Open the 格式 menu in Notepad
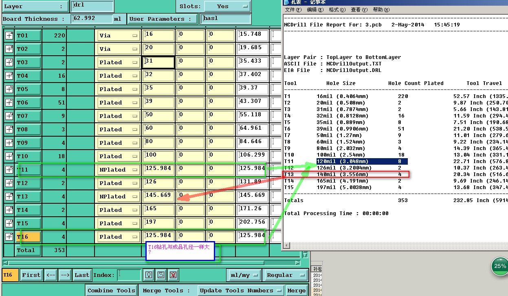508x296 pixels. [x=338, y=10]
